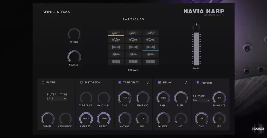Select third-column solid bars atom
Screen dimensions: 267x138
click(x=151, y=62)
